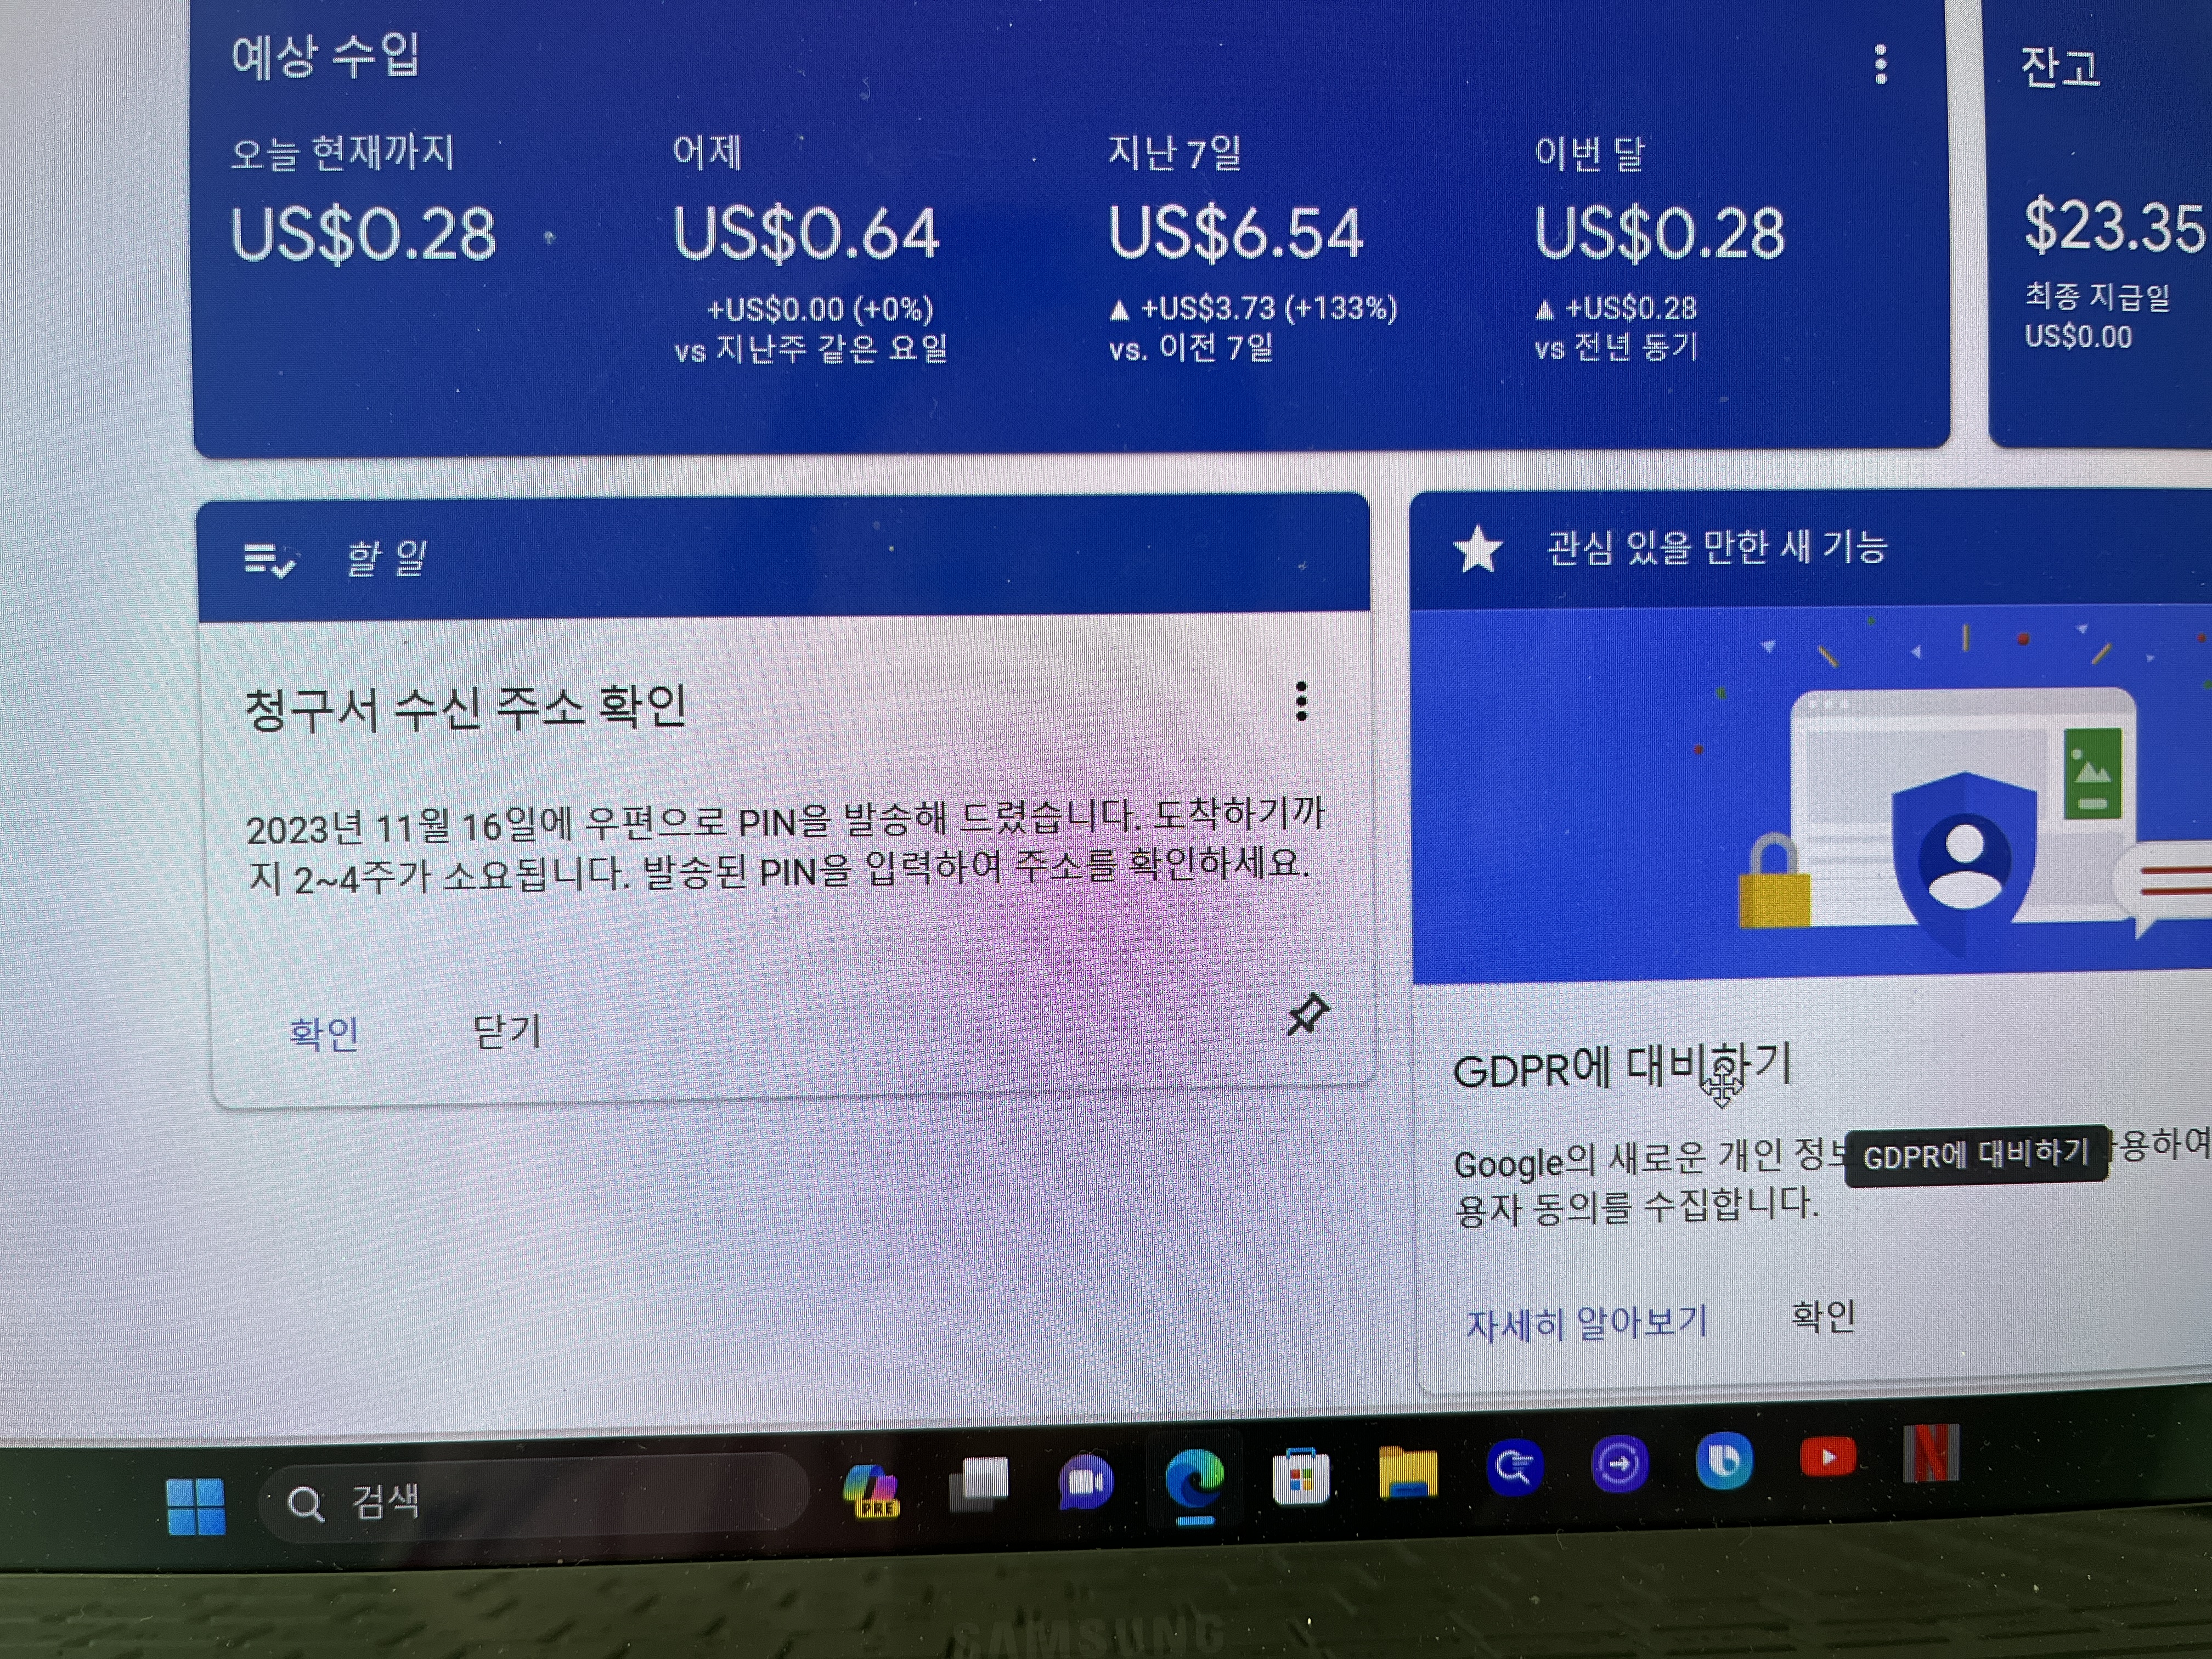The height and width of the screenshot is (1659, 2212).
Task: Open 자세히 알아보기 link under GDPR
Action: click(x=1586, y=1323)
